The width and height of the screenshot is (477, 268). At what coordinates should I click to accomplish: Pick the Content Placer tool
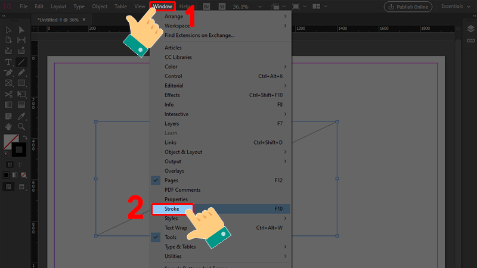click(21, 51)
